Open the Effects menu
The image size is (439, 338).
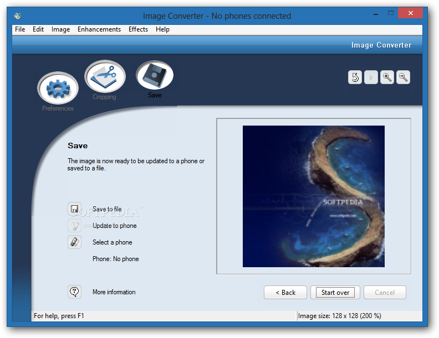pyautogui.click(x=138, y=29)
